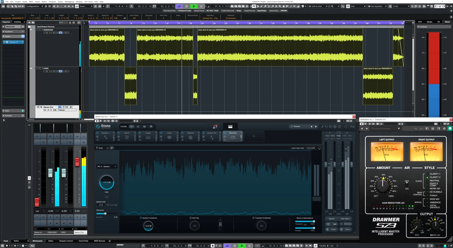
Task: Open Ozone settings gear icon
Action: (x=335, y=127)
